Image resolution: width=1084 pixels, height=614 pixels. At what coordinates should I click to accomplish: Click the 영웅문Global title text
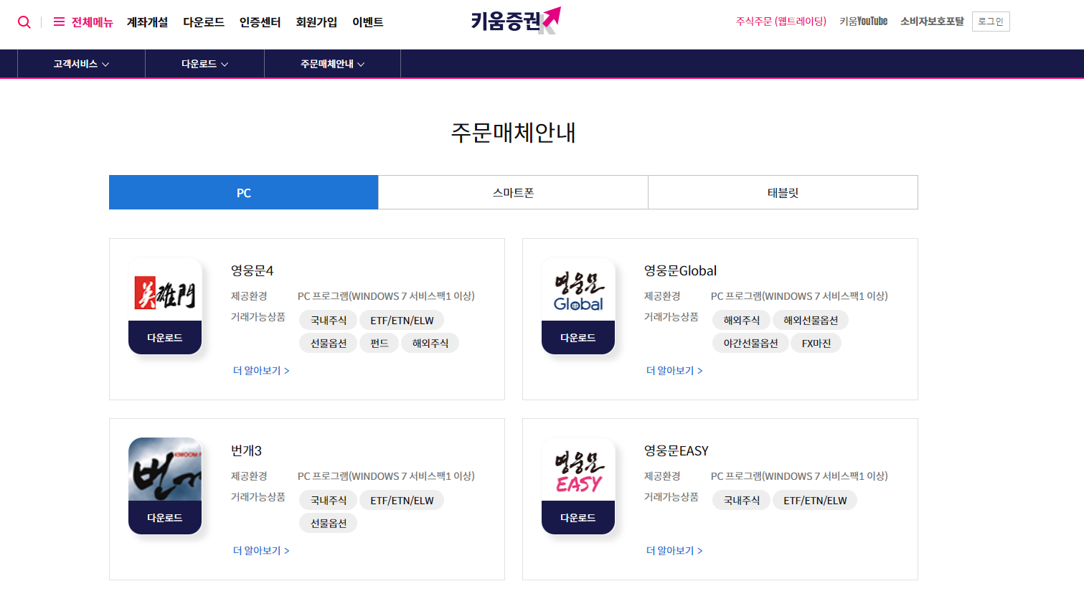680,270
